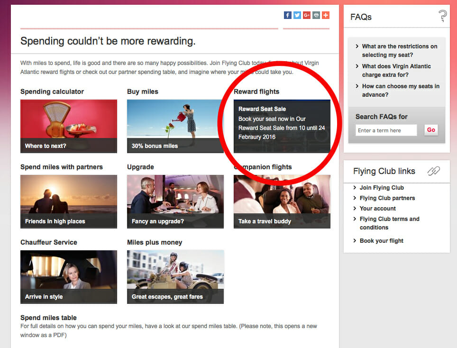Click the Flying Club links chain icon

(434, 171)
